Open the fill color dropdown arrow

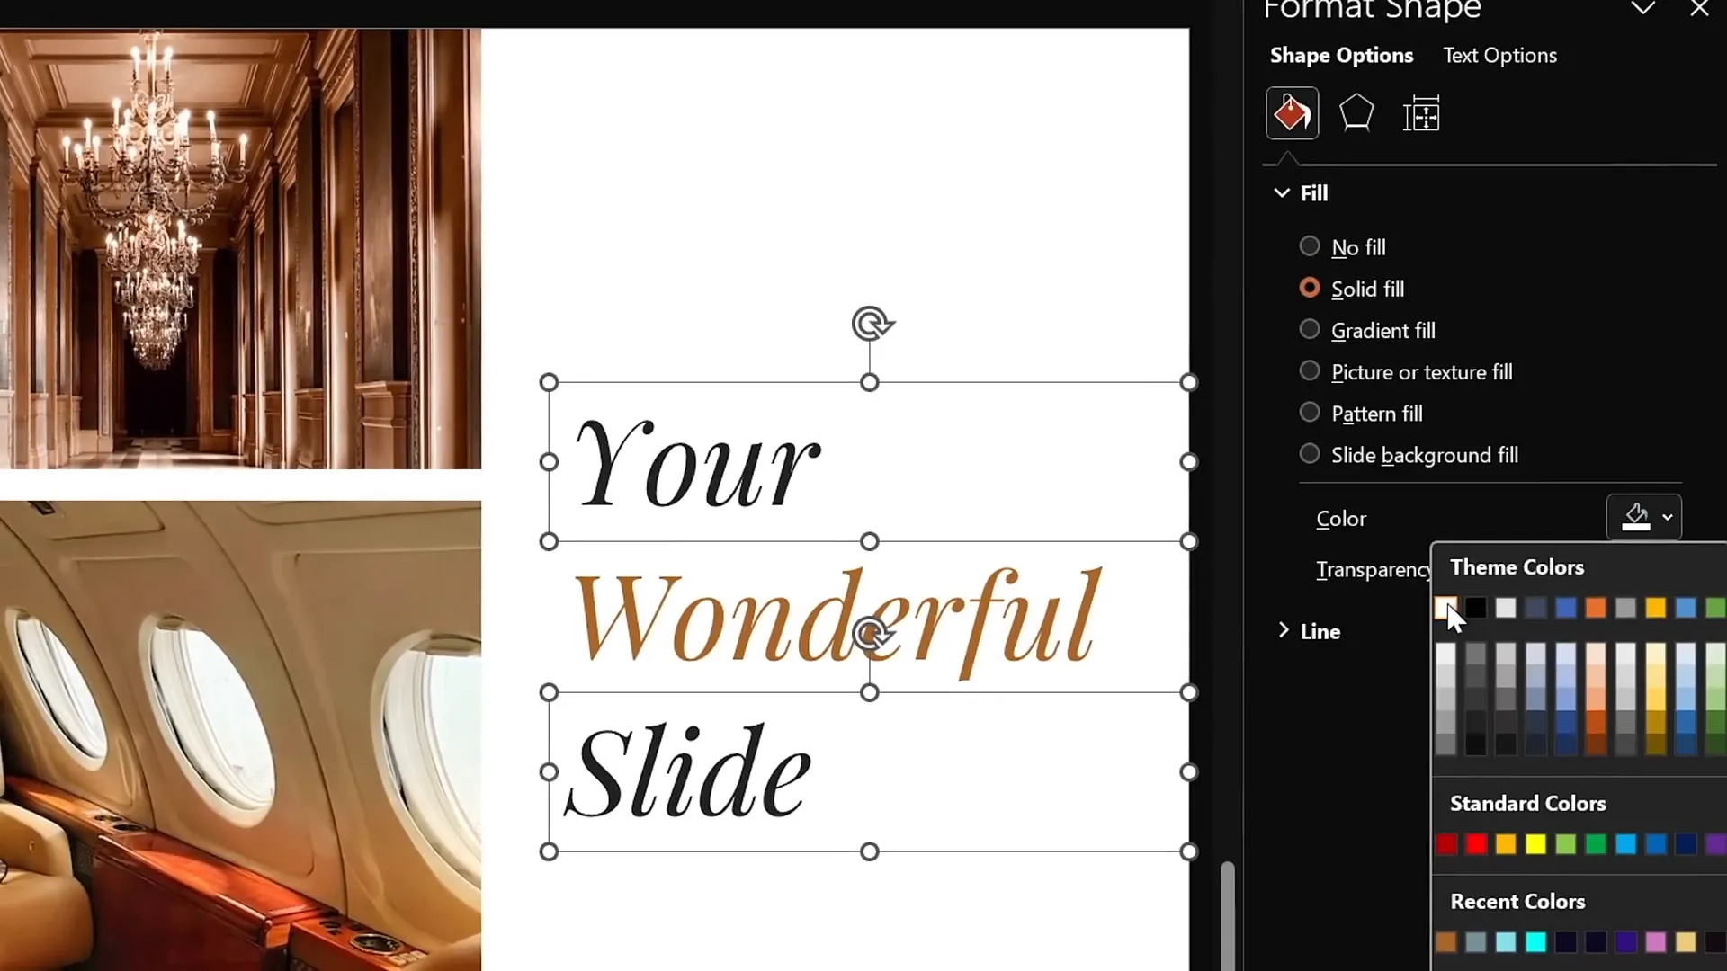(x=1669, y=517)
